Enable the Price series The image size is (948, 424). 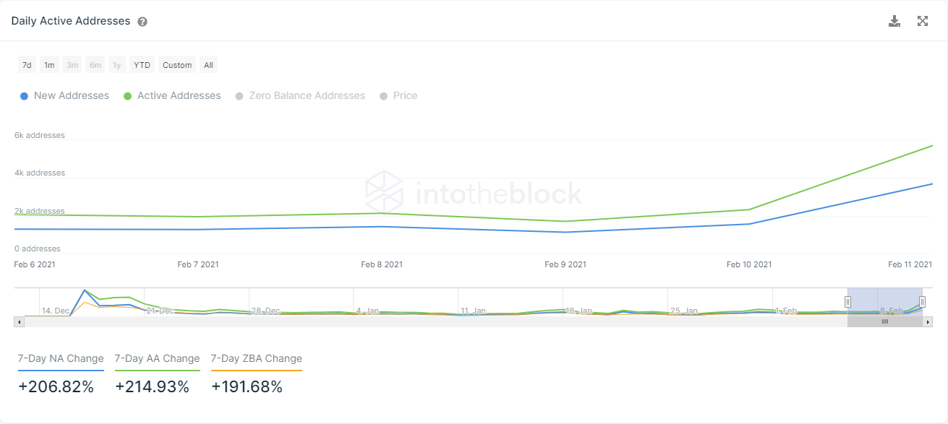coord(398,95)
